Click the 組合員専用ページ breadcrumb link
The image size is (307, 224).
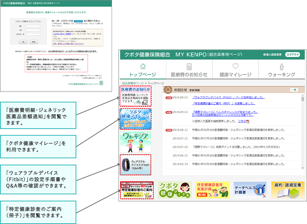pyautogui.click(x=133, y=83)
